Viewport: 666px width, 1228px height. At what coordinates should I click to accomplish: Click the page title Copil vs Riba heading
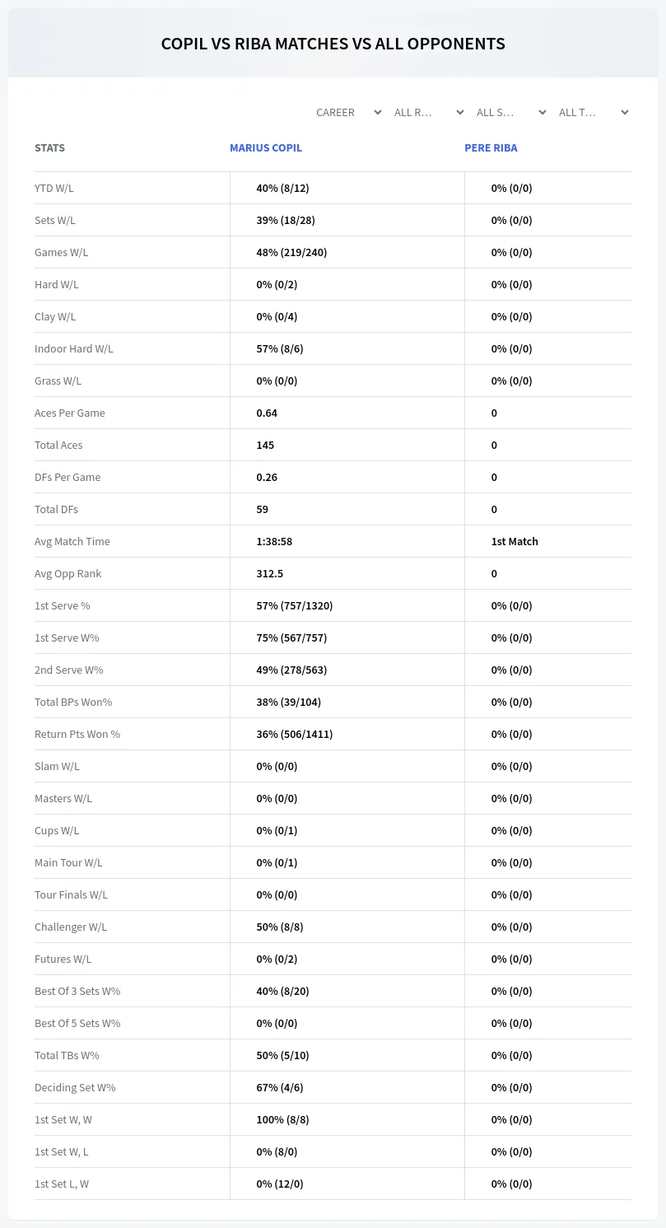pos(333,44)
